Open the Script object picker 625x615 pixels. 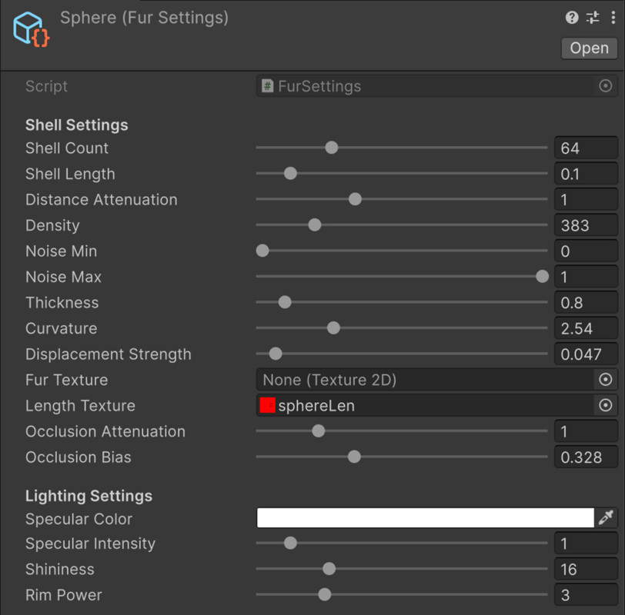point(606,86)
